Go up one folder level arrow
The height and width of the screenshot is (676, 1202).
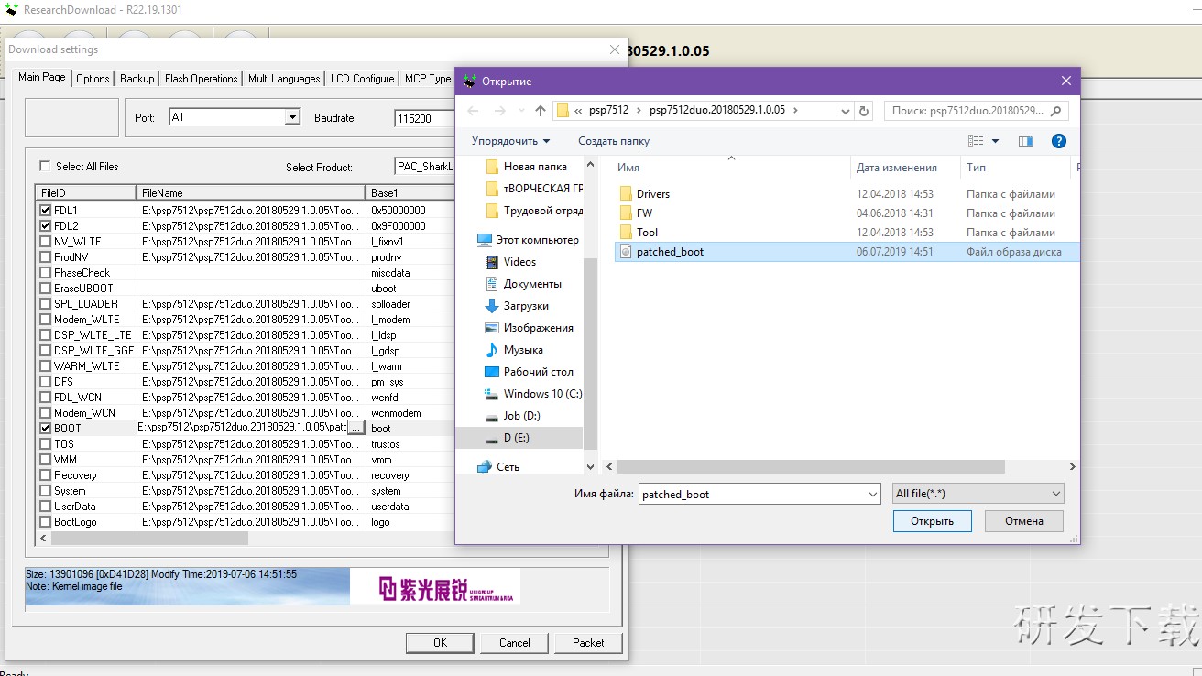(x=541, y=111)
